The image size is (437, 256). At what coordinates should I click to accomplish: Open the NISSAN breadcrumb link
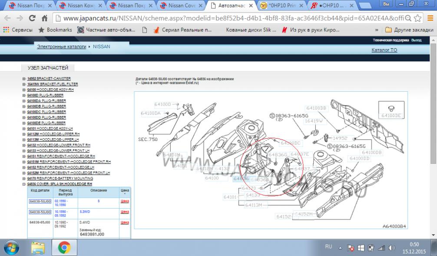click(x=102, y=47)
